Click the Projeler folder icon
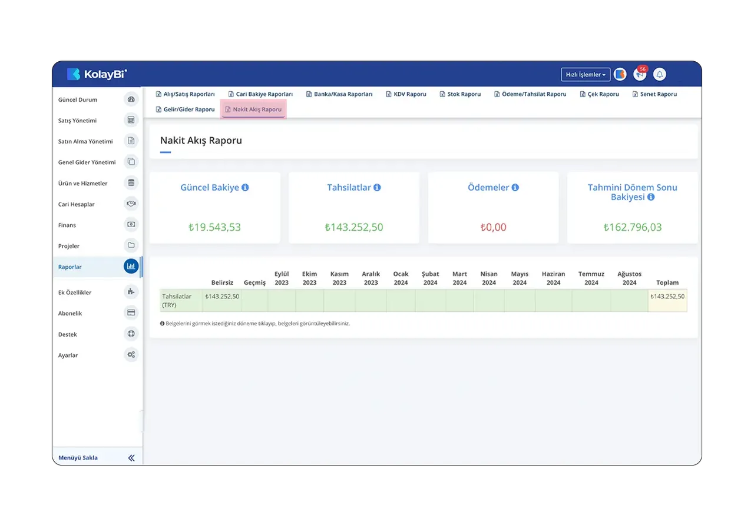 click(131, 245)
